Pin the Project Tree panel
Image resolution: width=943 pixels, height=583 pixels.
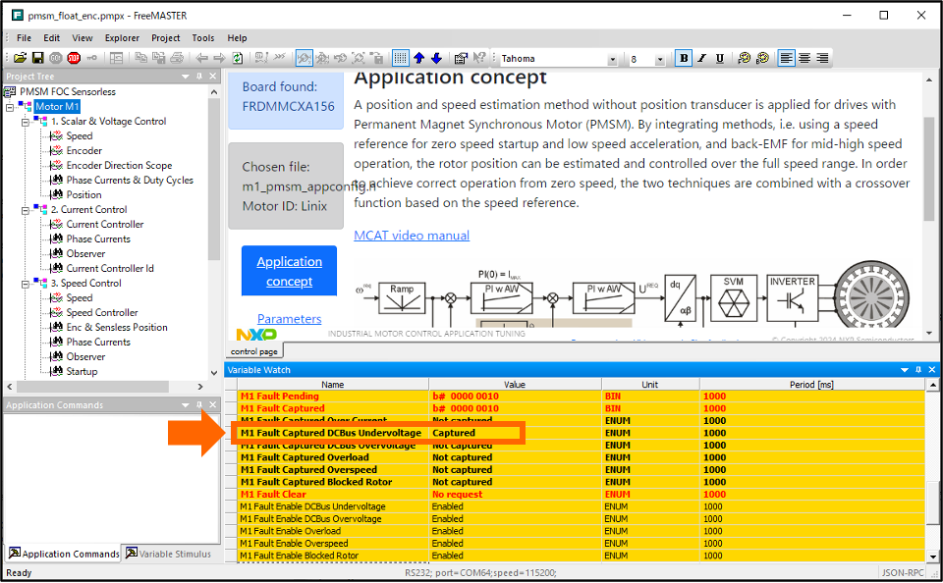point(199,77)
